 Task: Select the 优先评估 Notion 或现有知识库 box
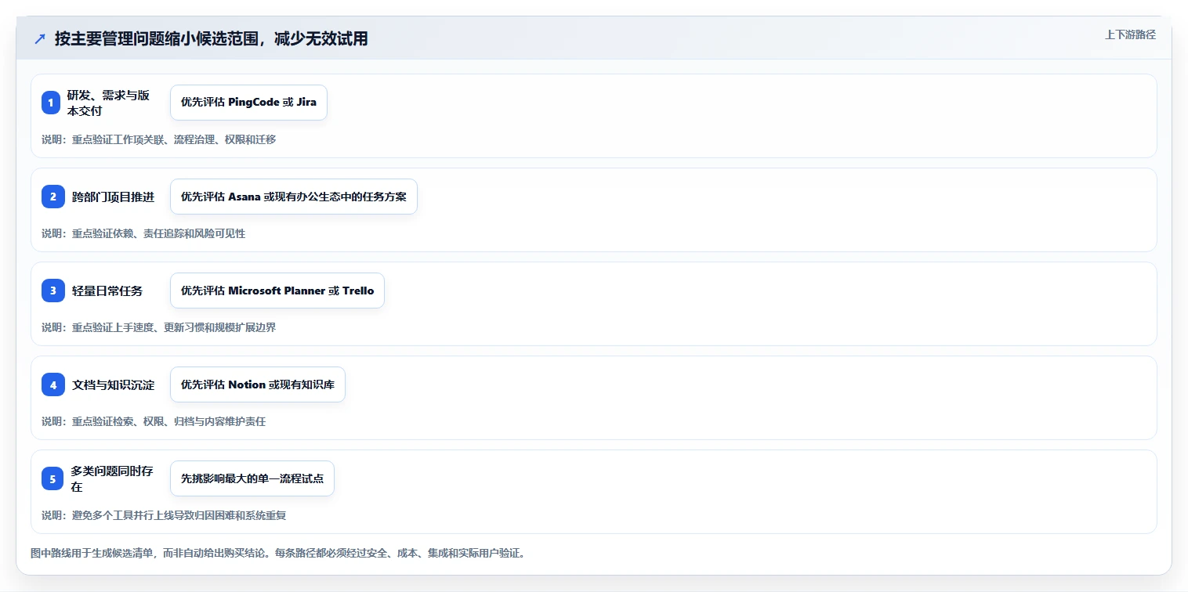click(x=258, y=384)
